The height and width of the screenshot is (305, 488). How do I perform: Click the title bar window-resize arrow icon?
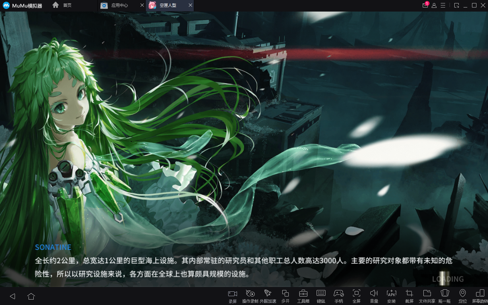[457, 5]
